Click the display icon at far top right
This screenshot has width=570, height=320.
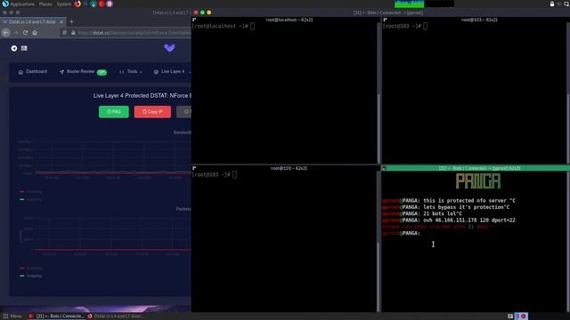[x=566, y=4]
